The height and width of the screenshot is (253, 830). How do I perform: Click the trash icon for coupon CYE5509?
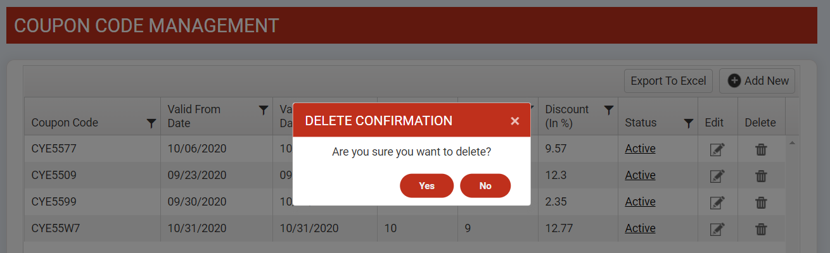761,176
